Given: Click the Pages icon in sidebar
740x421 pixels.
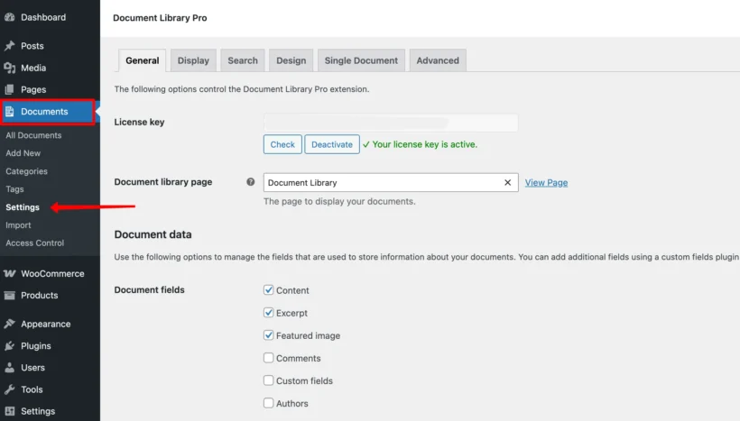Looking at the screenshot, I should tap(9, 89).
